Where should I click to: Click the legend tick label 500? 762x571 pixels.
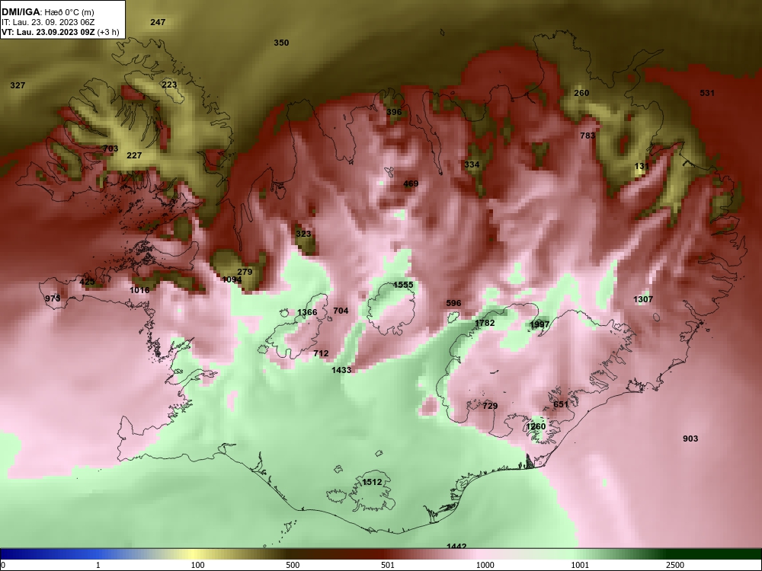click(293, 565)
